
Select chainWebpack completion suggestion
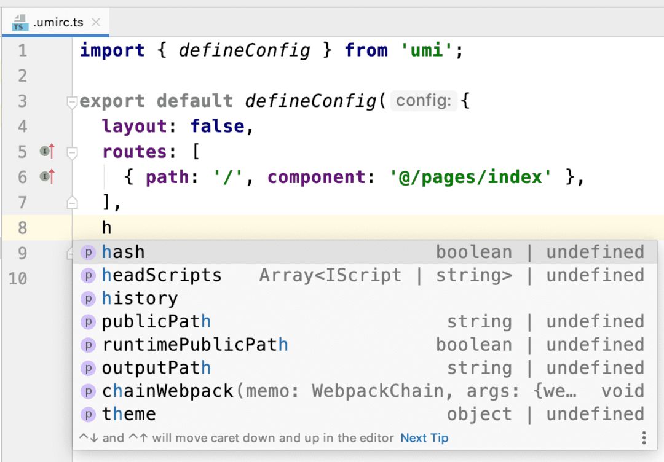pos(167,391)
